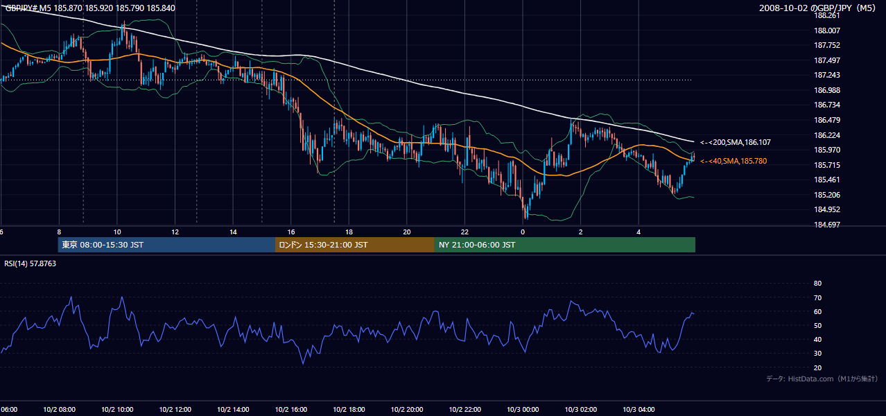886x416 pixels.
Task: Click the 10/2 18:00 bottom time label
Action: click(x=349, y=409)
